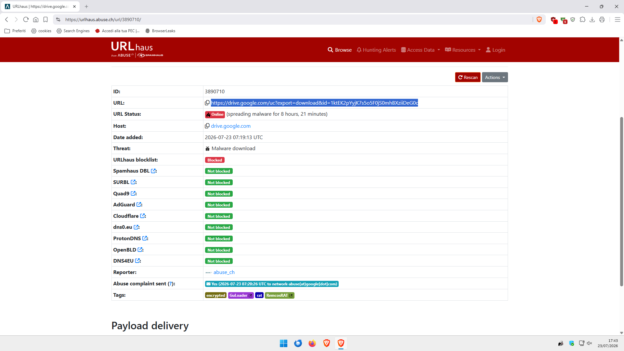Open the taskbar clock and date
This screenshot has height=351, width=624.
tap(608, 343)
